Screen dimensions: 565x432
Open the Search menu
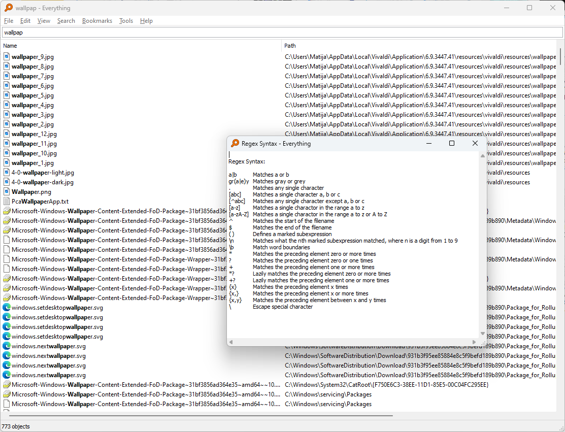[x=66, y=21]
